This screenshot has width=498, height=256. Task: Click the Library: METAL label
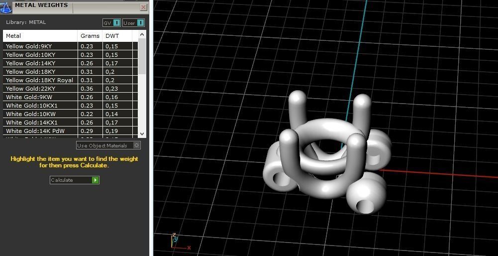[x=26, y=22]
